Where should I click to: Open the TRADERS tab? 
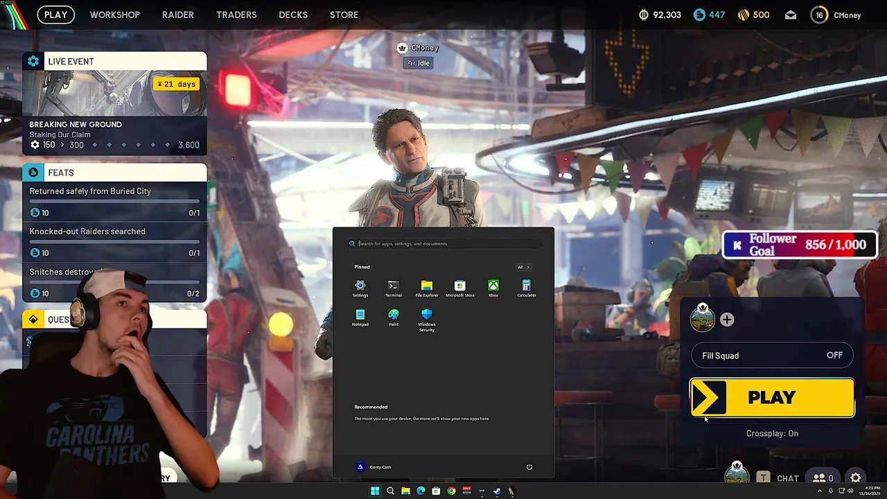pos(236,15)
